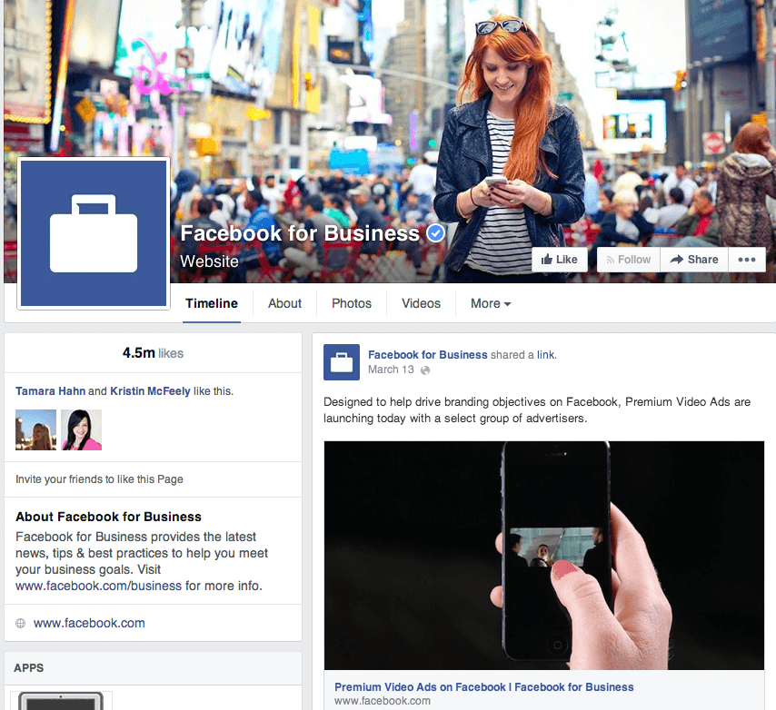This screenshot has width=776, height=710.
Task: Click the 4.5m likes count
Action: (153, 353)
